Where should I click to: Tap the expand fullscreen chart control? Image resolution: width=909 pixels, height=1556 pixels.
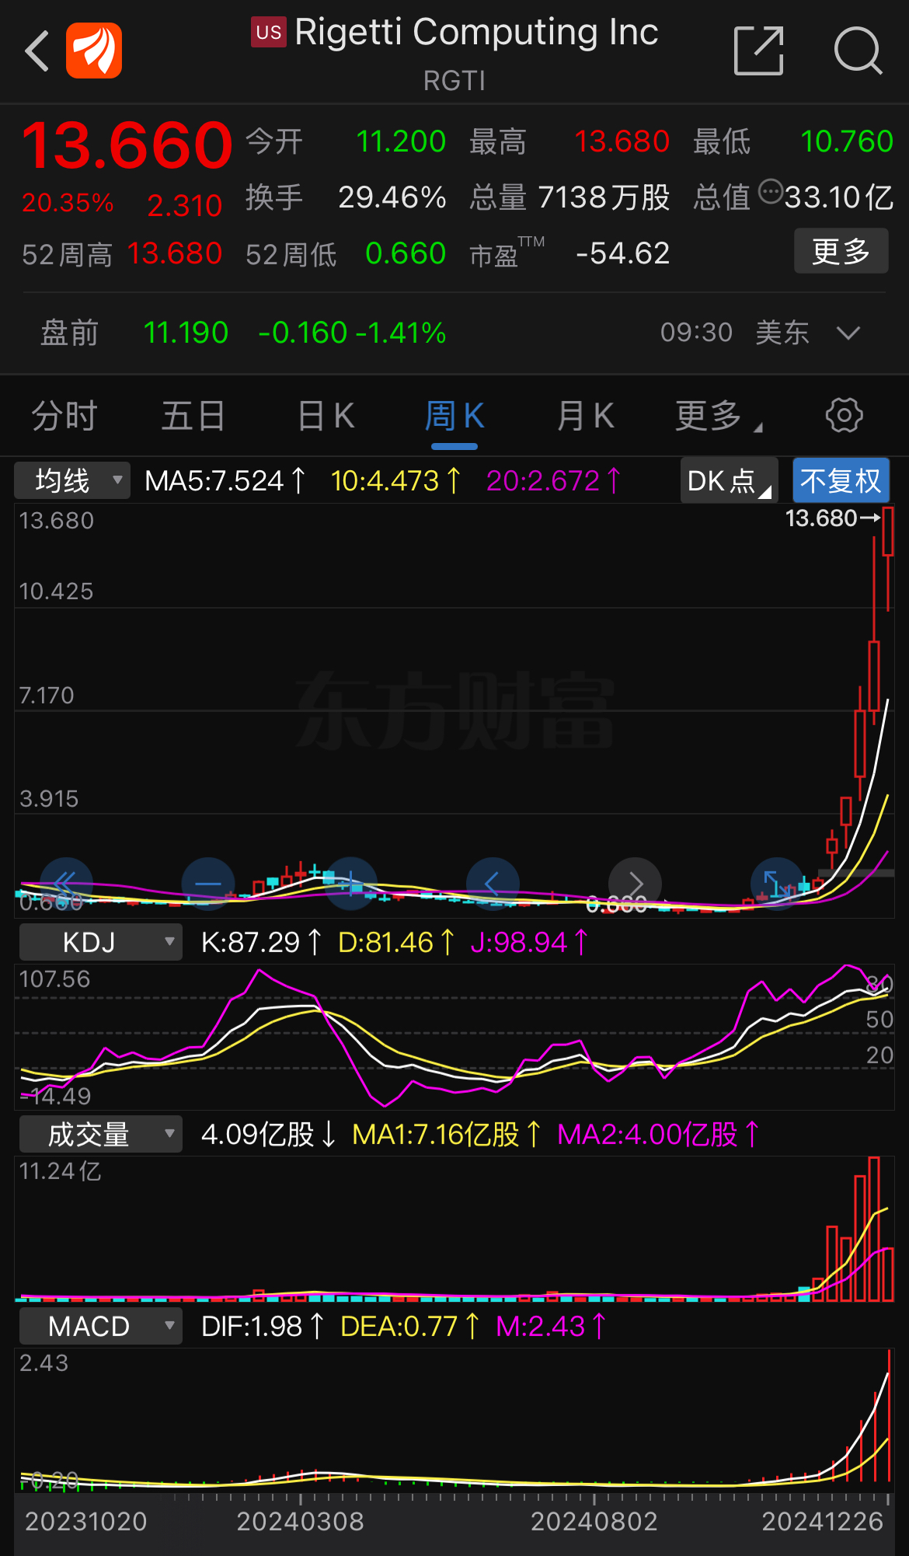coord(777,884)
